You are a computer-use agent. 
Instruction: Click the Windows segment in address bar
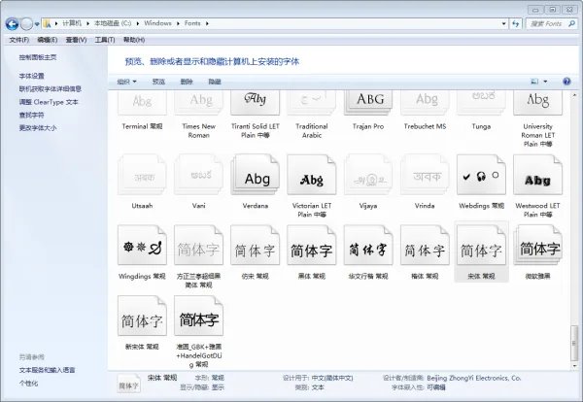tap(157, 23)
